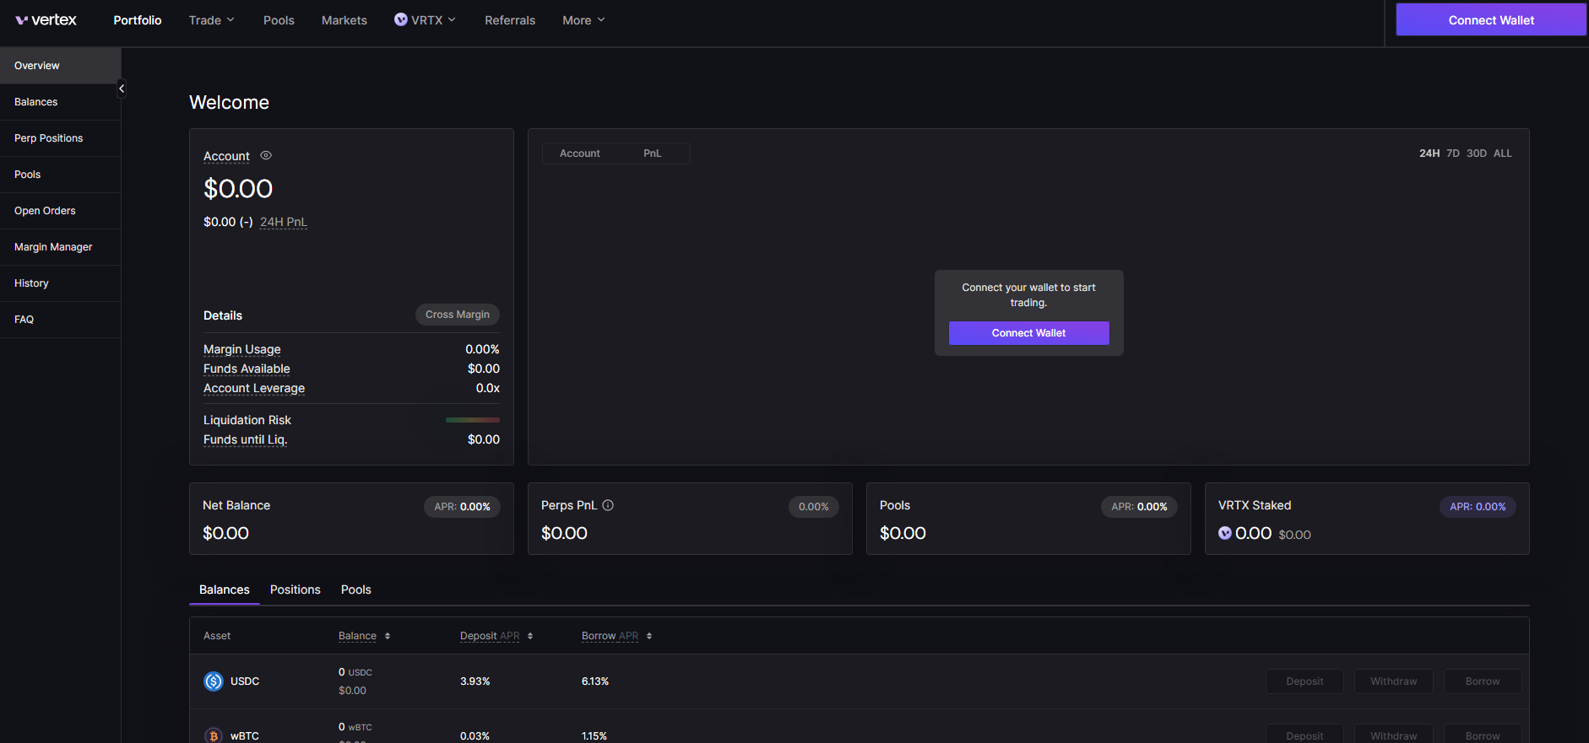Screen dimensions: 1589x743
Task: Click USDC borrow APR 6.13% value
Action: 595,681
